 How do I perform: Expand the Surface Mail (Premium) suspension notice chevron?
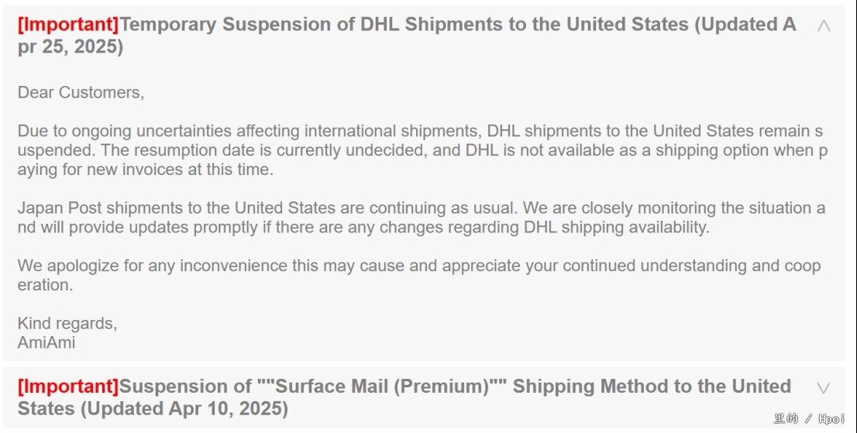coord(823,387)
